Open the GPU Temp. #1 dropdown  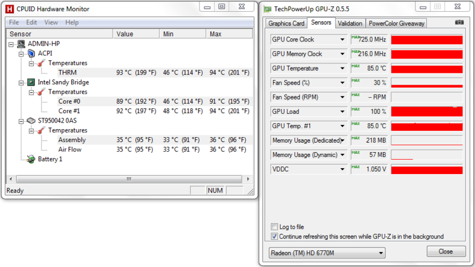tap(342, 126)
